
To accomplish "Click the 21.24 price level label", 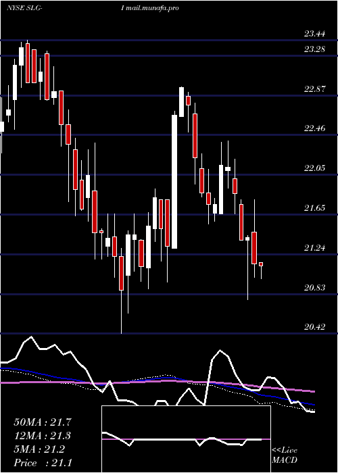I will pos(314,248).
